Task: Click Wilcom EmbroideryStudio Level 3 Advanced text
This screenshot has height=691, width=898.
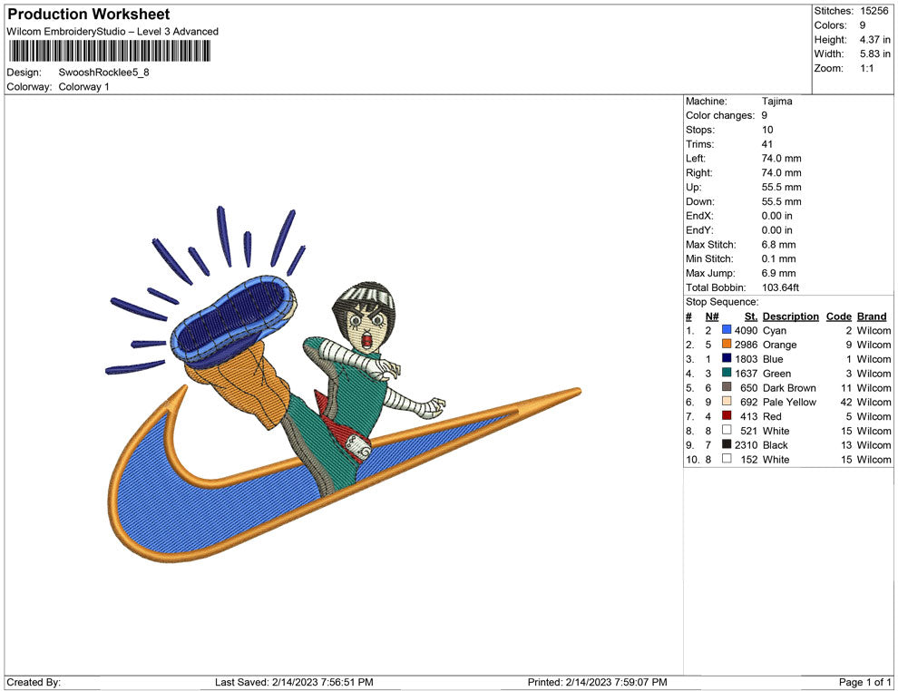Action: click(x=112, y=32)
